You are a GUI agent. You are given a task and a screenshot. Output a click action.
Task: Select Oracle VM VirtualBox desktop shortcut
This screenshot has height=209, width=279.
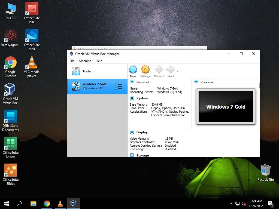[10, 94]
